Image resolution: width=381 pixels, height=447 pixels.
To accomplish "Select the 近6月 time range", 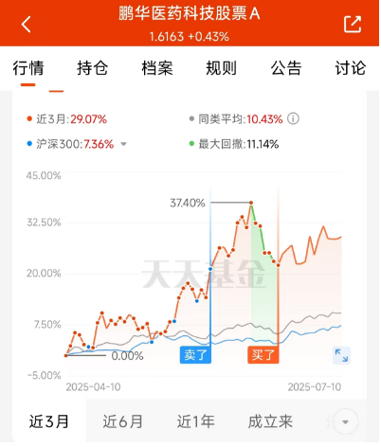I will (123, 421).
